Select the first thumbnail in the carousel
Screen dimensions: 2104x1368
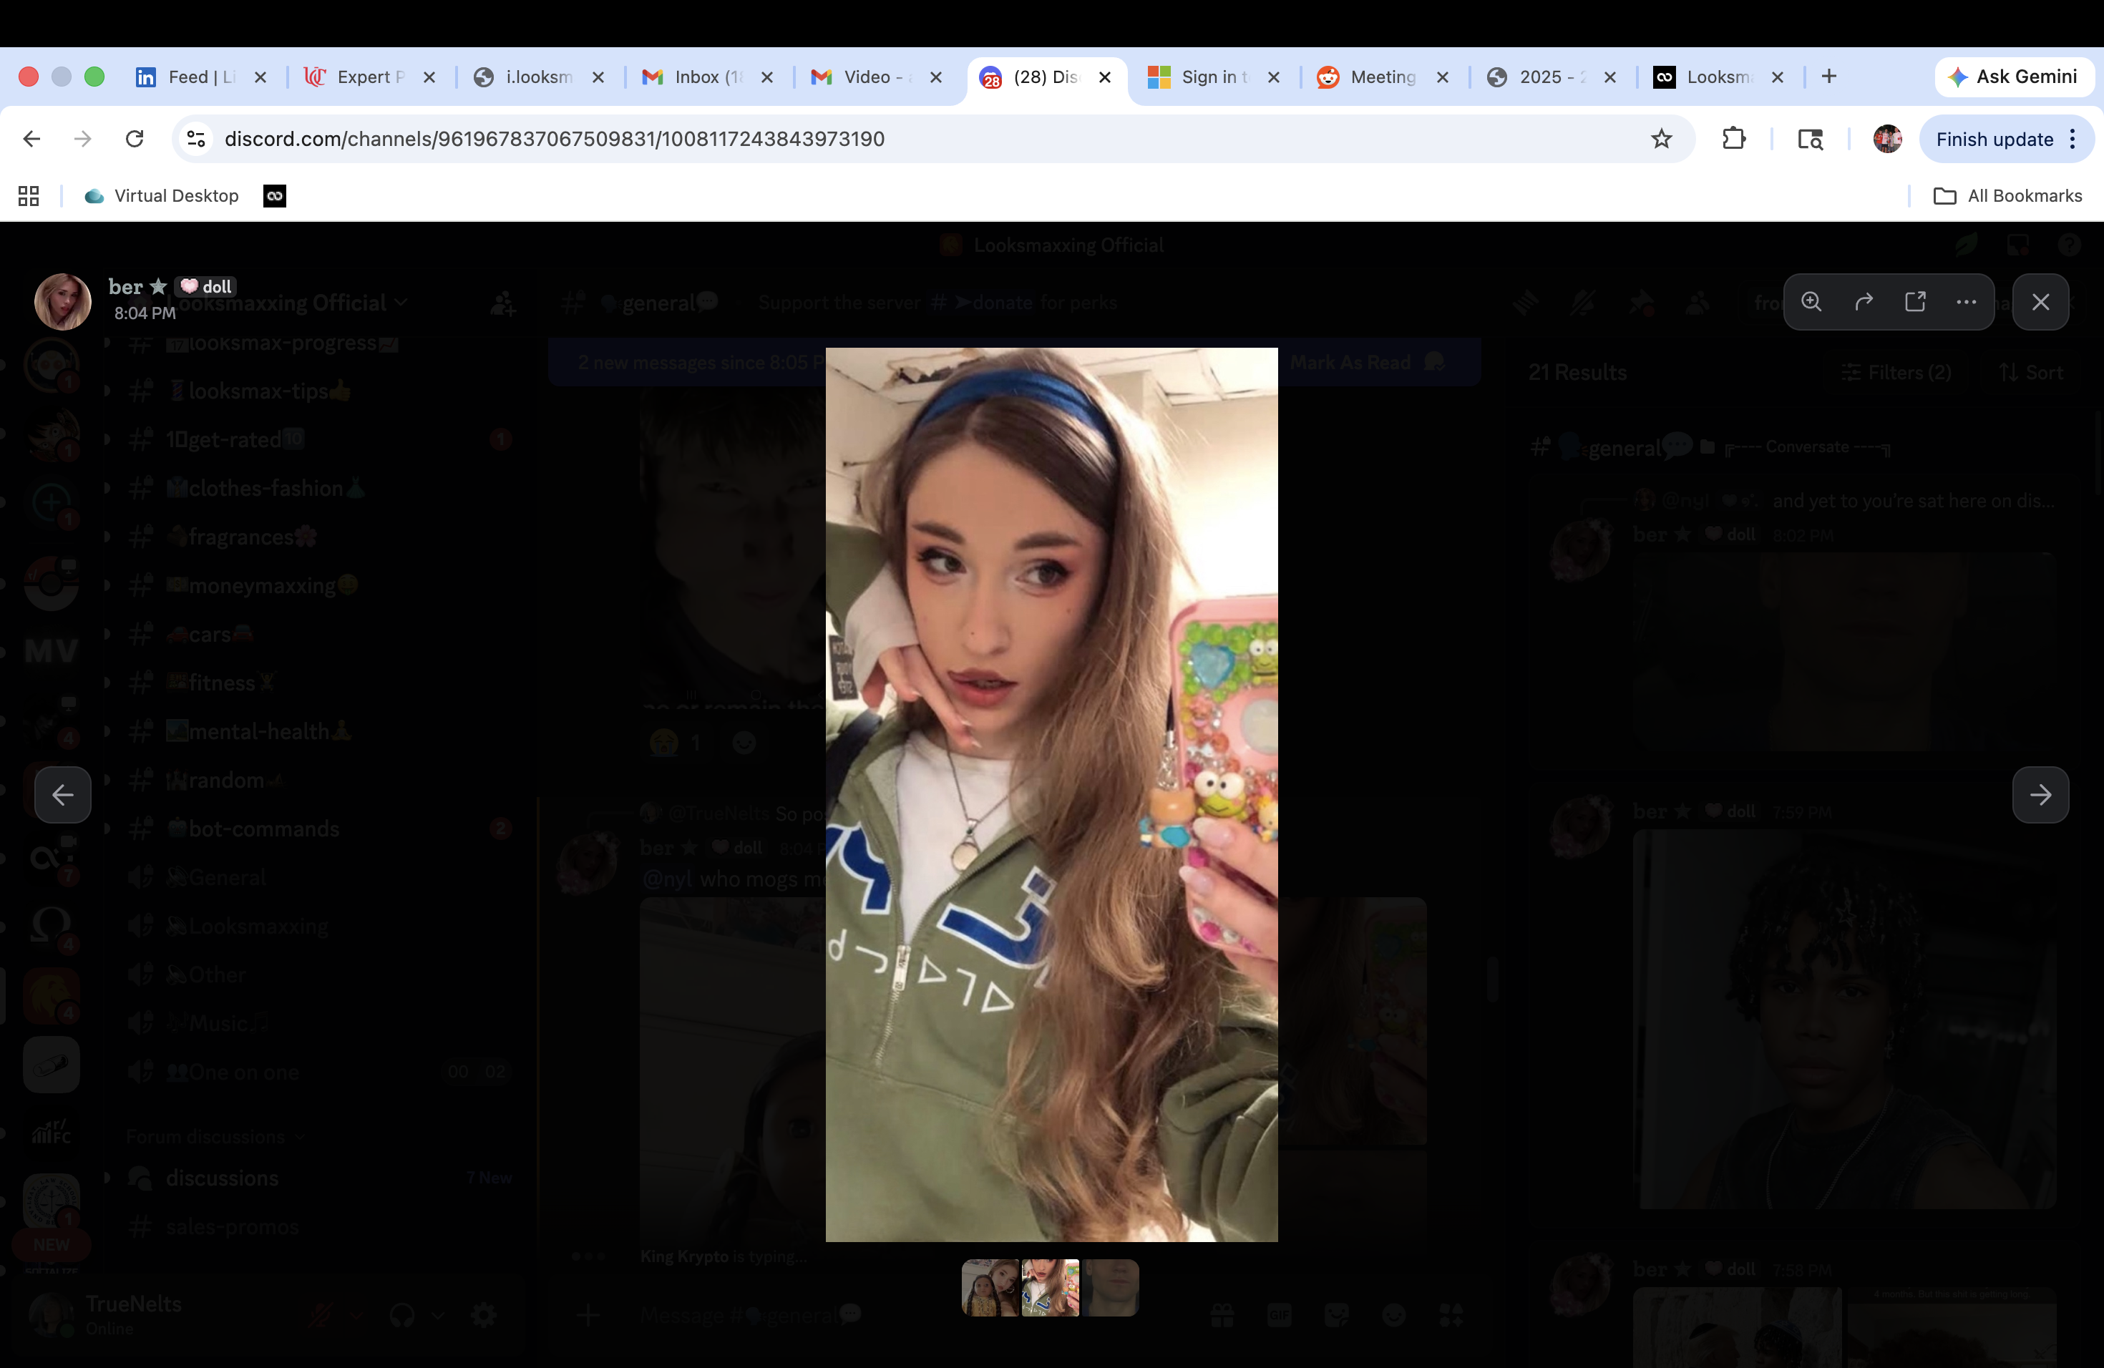pyautogui.click(x=989, y=1288)
